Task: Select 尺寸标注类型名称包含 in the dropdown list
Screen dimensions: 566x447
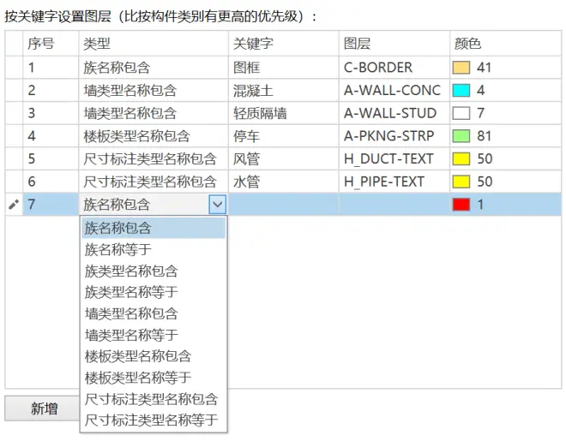Action: [154, 399]
